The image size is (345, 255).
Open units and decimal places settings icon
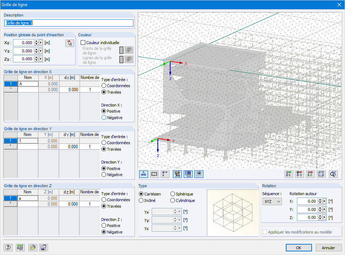click(20, 247)
